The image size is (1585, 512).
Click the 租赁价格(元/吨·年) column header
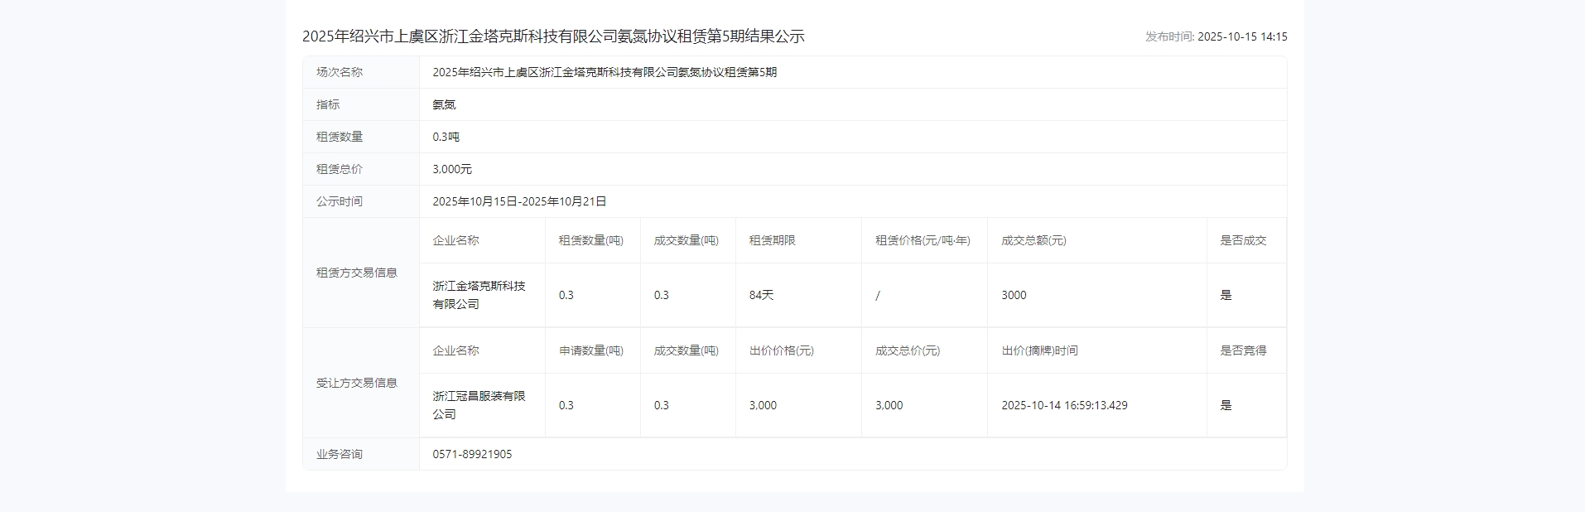point(923,240)
